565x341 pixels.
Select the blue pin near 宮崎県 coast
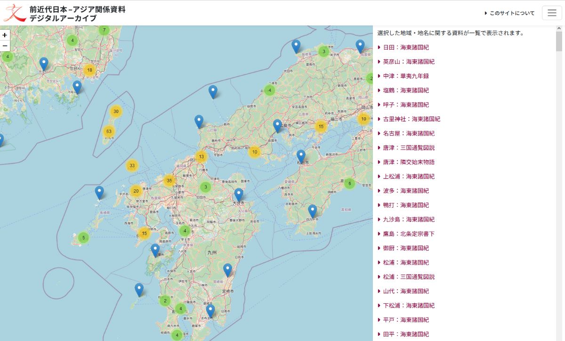pos(228,270)
